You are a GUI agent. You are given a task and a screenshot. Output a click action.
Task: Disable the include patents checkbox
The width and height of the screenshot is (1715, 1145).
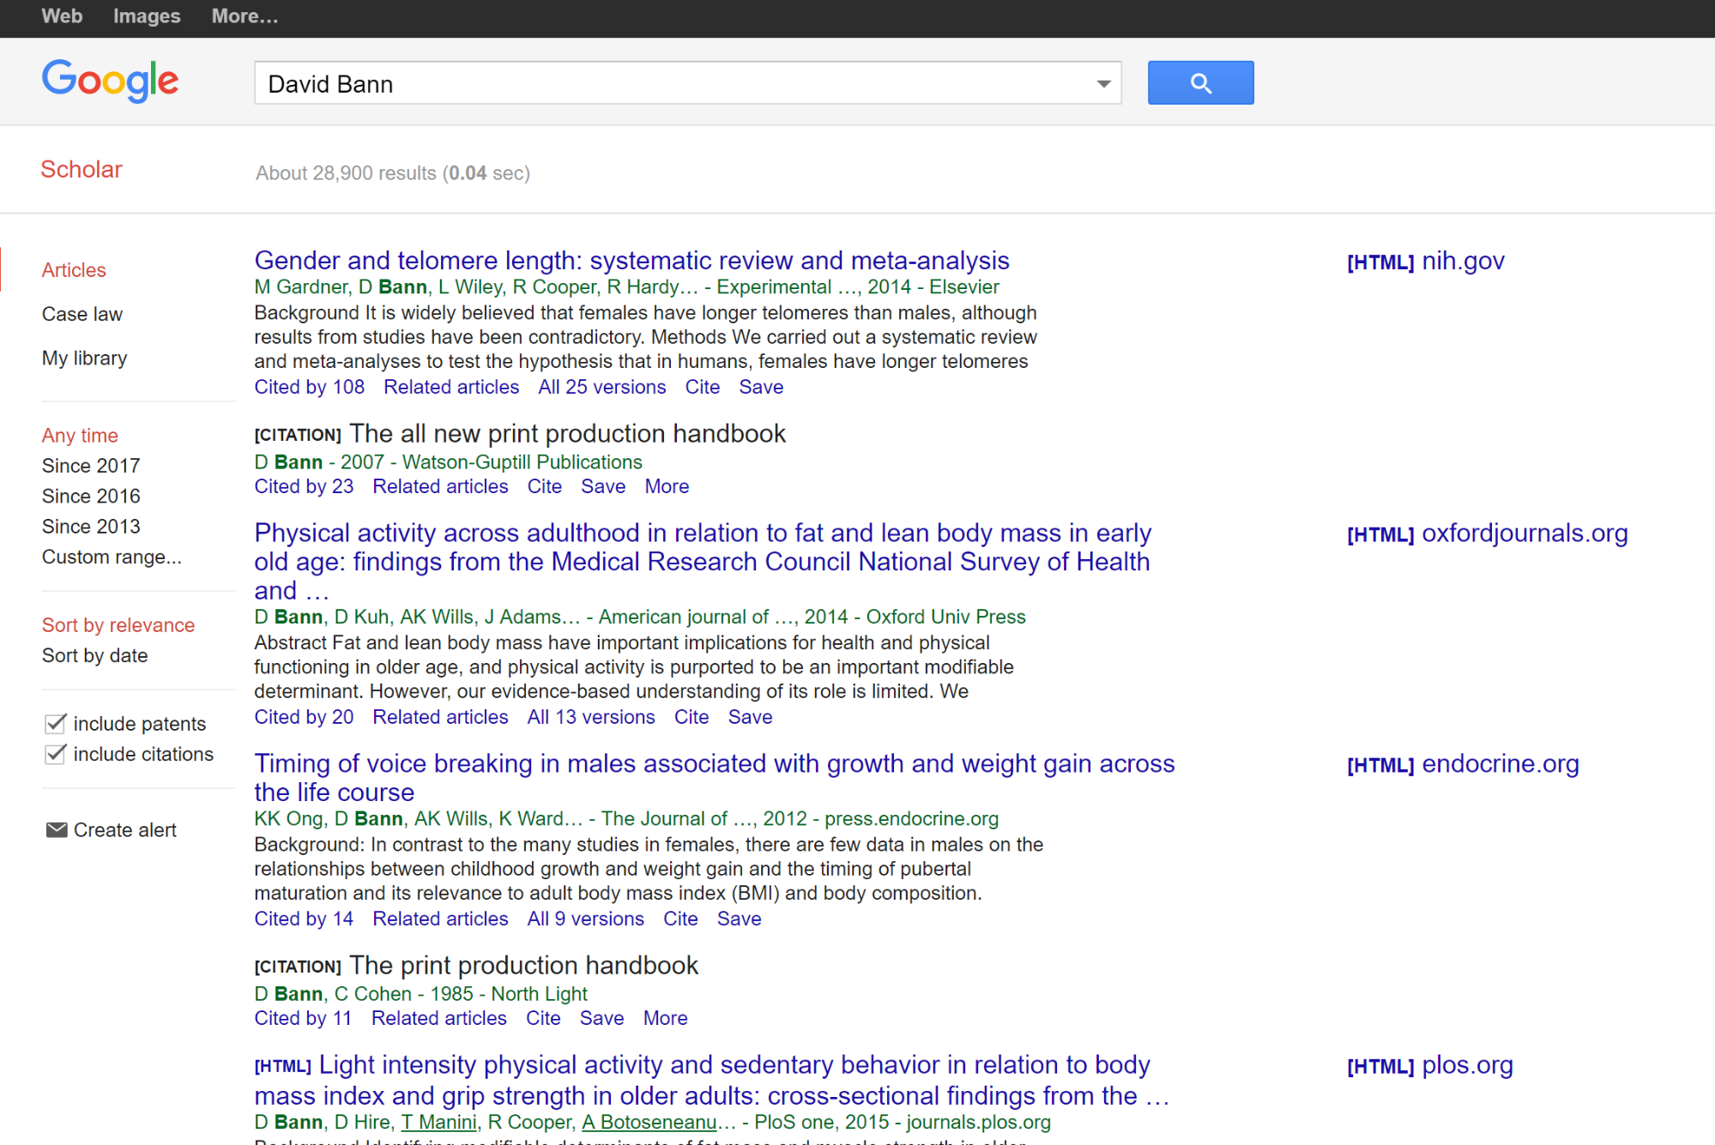54,723
